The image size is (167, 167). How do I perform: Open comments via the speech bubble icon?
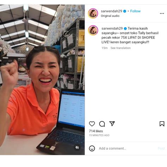[102, 124]
